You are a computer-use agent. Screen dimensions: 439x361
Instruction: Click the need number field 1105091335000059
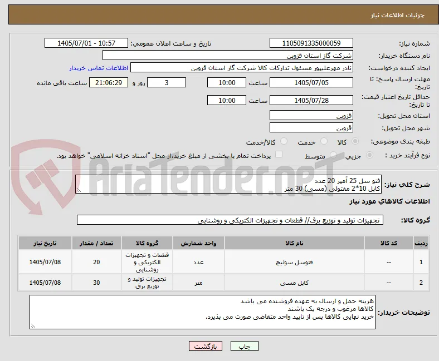(x=311, y=43)
